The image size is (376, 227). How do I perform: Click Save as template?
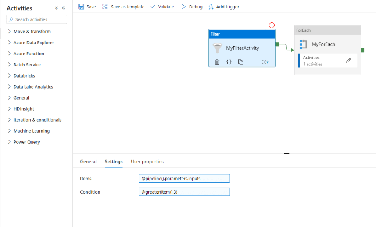click(x=123, y=7)
